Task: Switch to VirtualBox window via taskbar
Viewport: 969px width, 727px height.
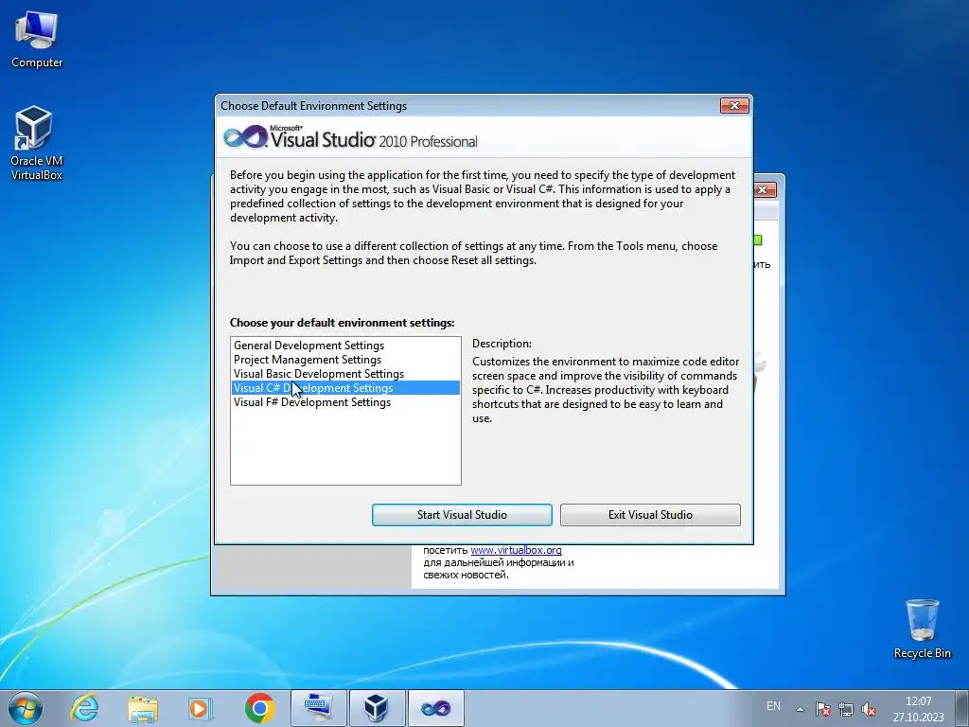Action: 377,708
